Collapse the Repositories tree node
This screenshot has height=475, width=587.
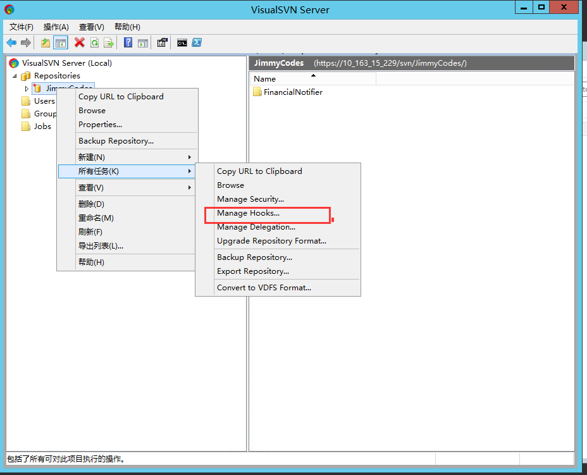click(15, 76)
